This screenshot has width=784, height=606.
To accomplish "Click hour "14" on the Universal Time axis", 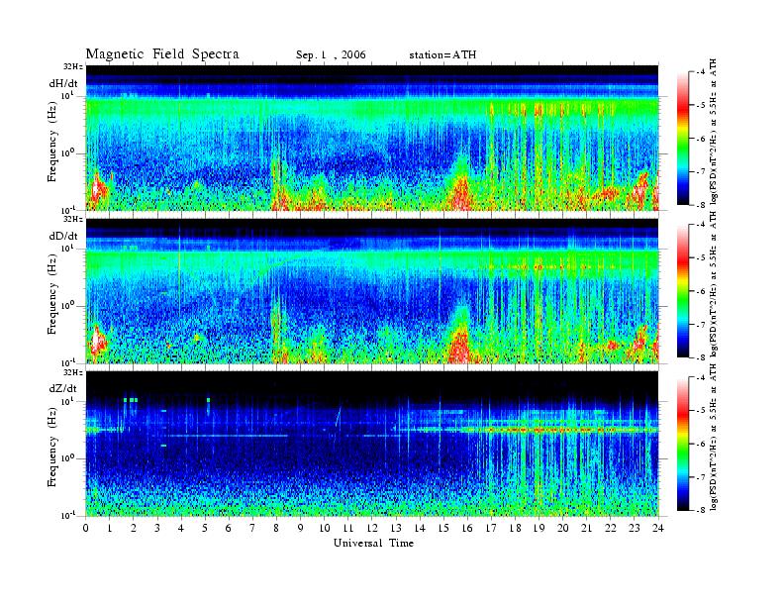I will coord(420,528).
